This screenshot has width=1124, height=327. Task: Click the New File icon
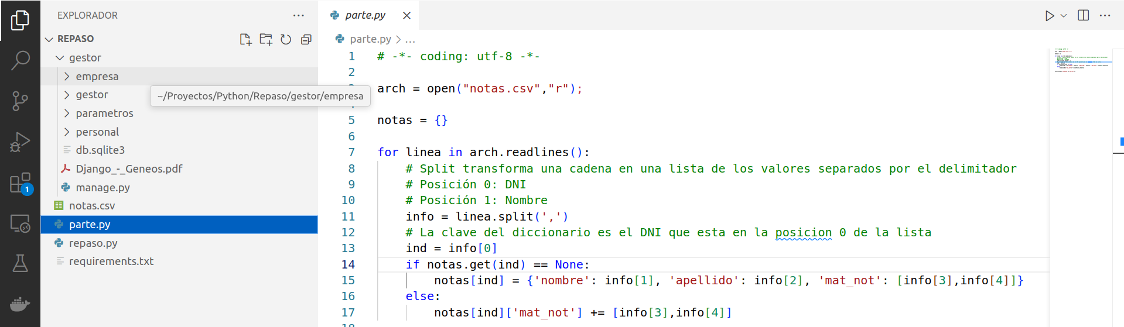(245, 39)
